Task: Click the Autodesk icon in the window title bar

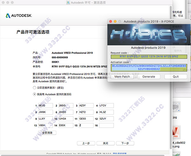Action: coord(68,3)
